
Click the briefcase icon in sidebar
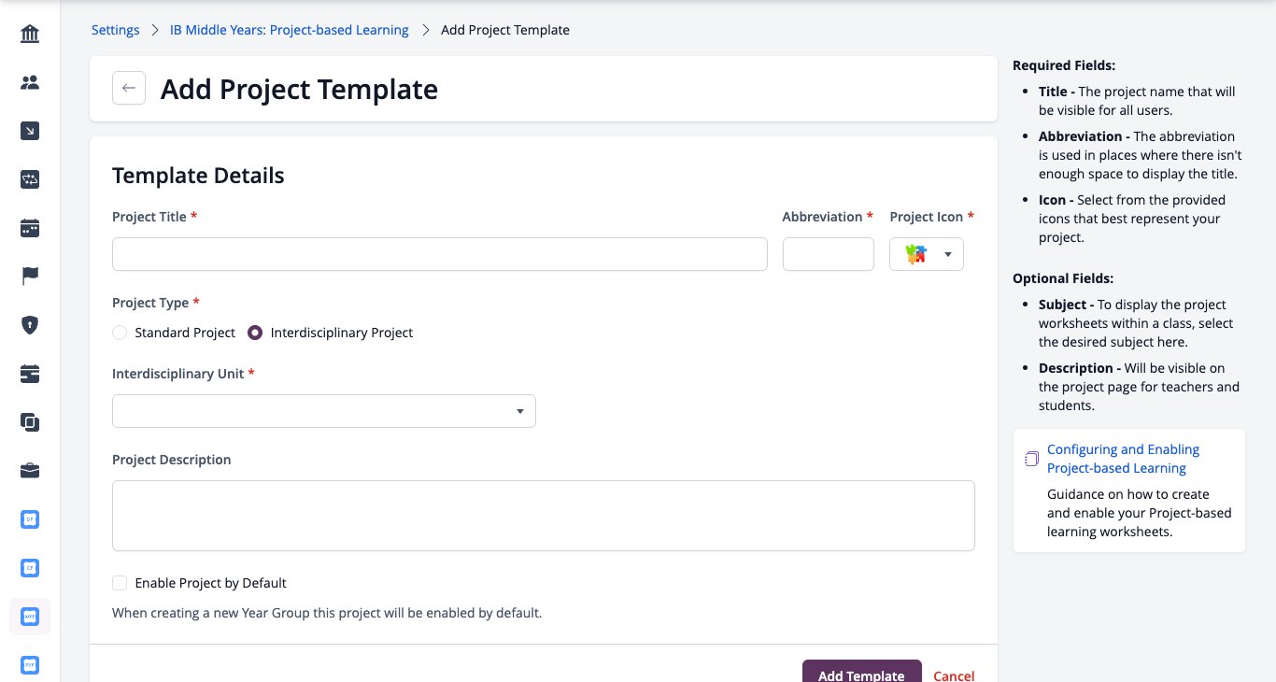pyautogui.click(x=30, y=470)
